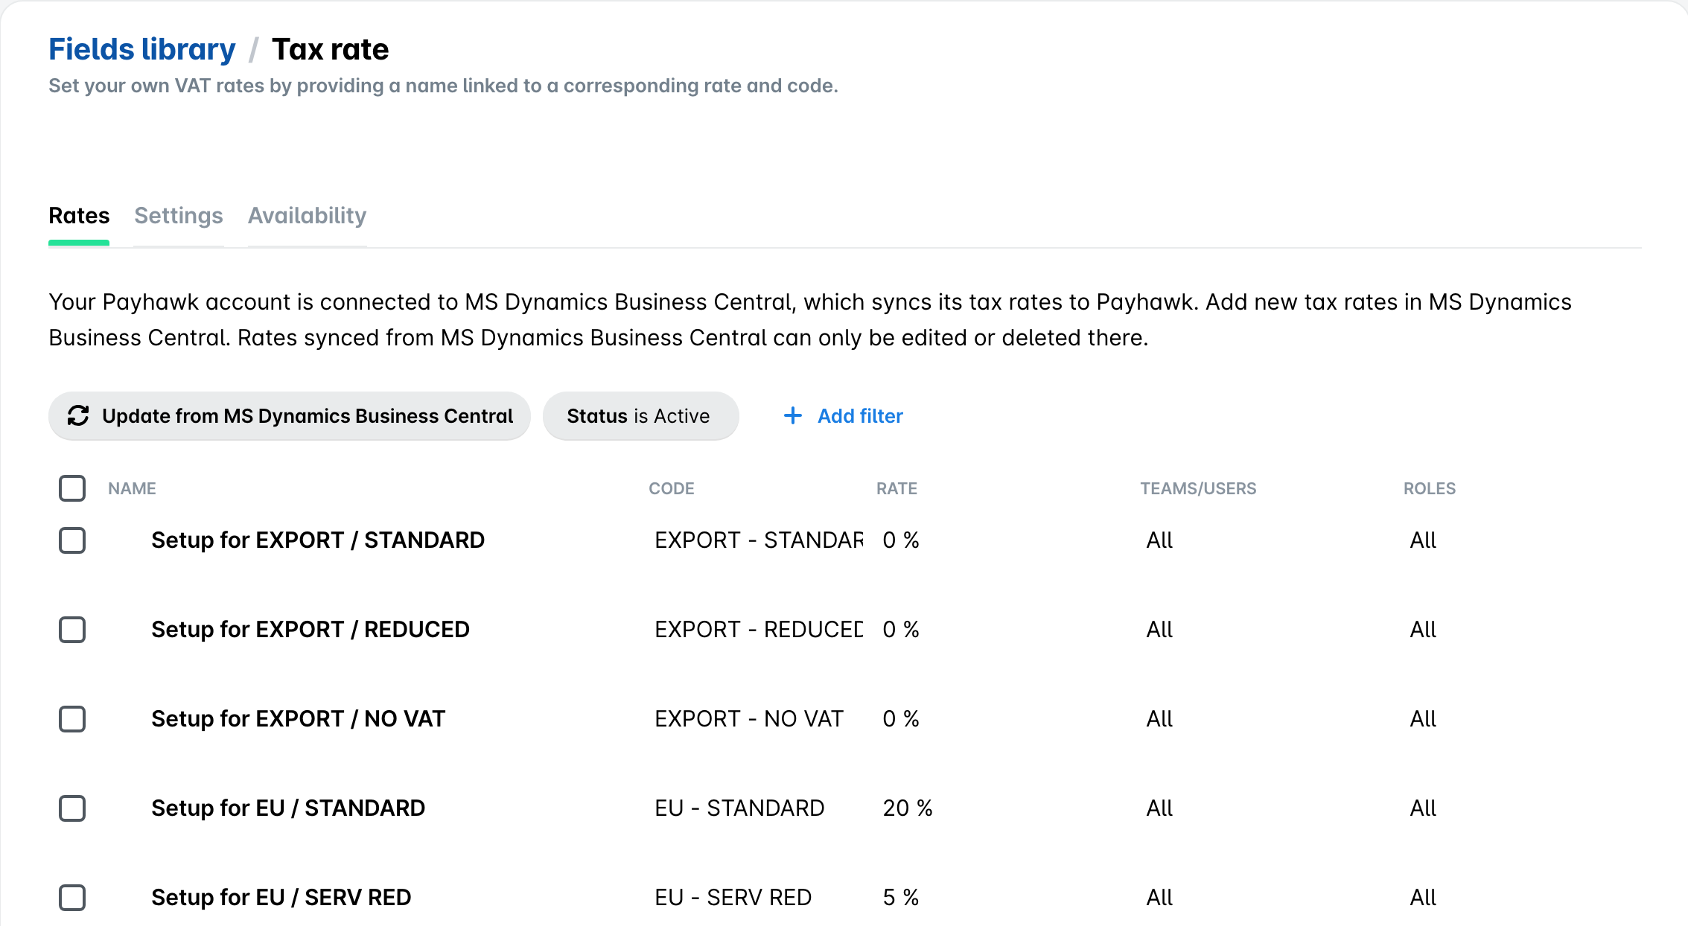This screenshot has width=1688, height=926.
Task: Open the Availability tab
Action: point(307,216)
